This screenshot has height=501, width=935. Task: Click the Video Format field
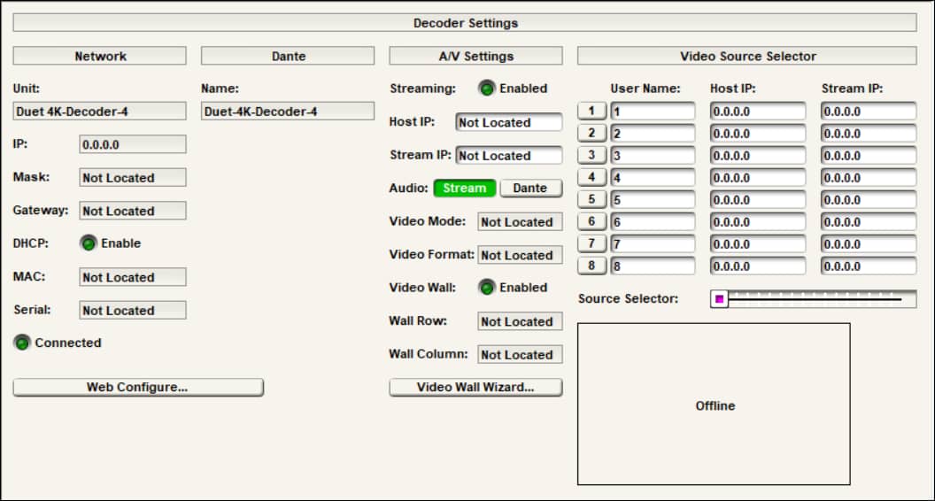tap(520, 255)
